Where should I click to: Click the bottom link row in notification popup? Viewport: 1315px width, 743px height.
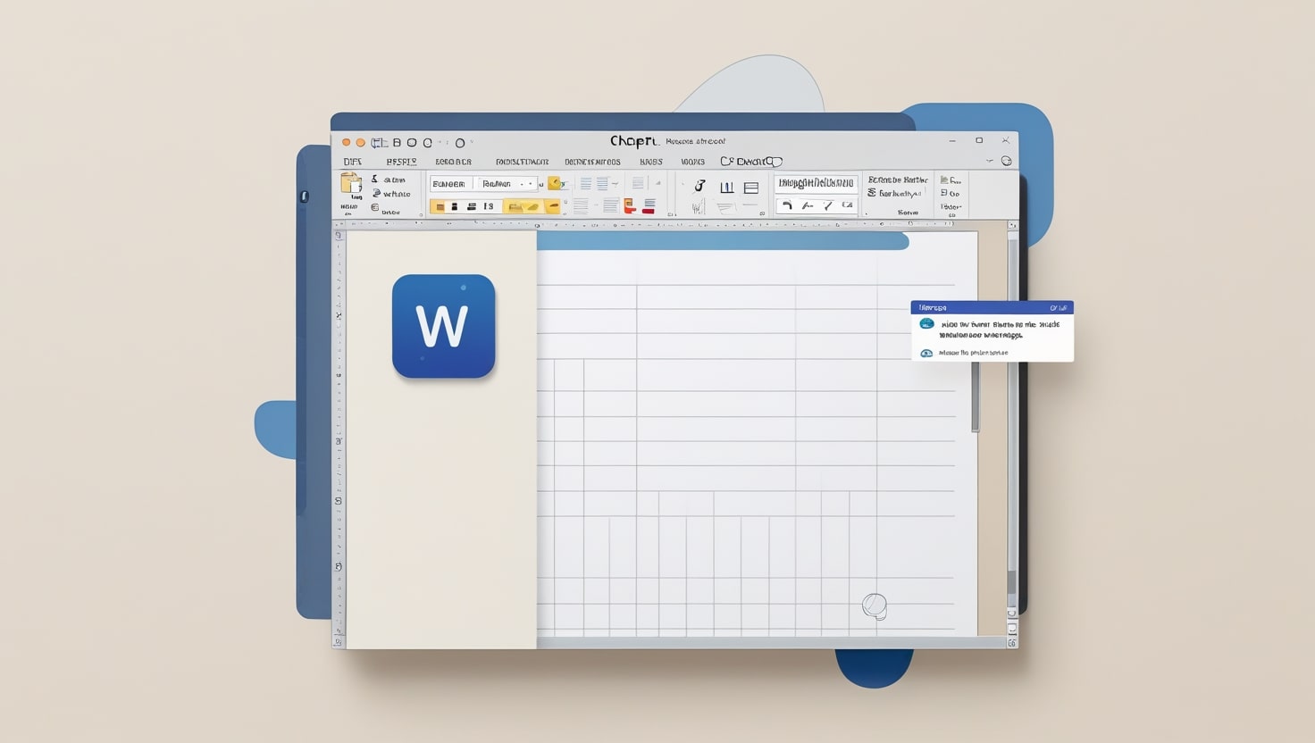pyautogui.click(x=964, y=353)
